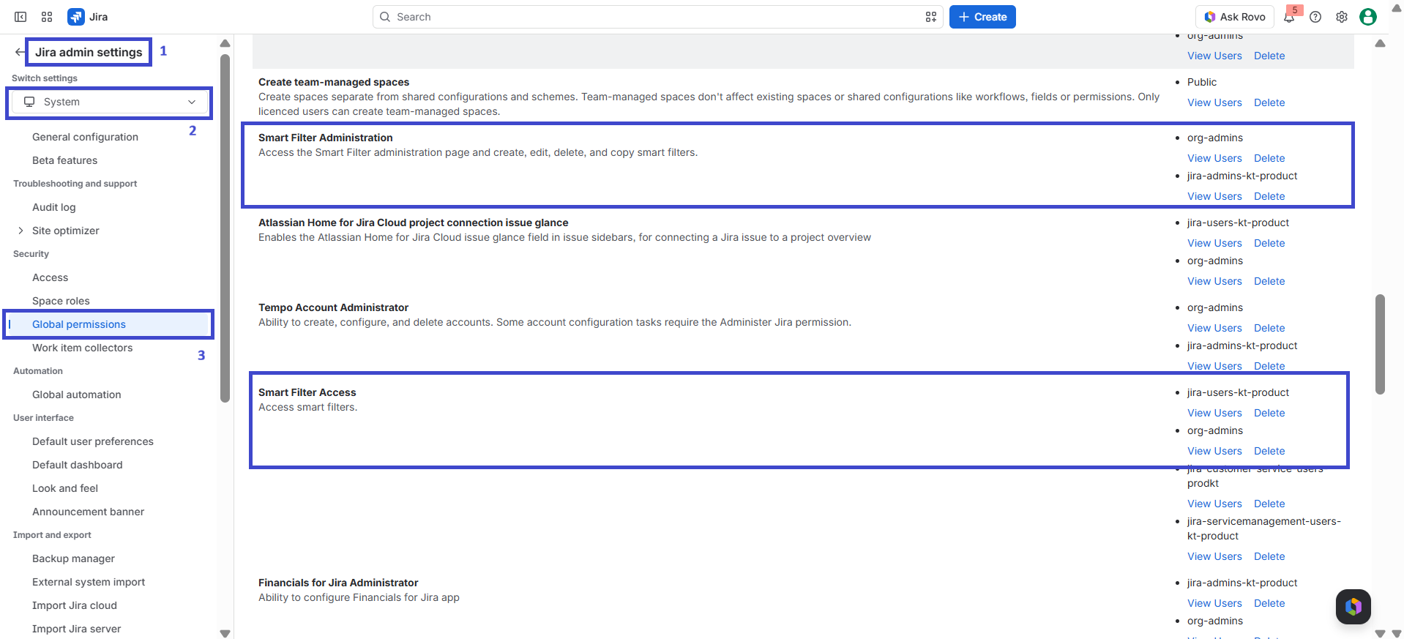The image size is (1404, 639).
Task: View Users for Public group
Action: (1214, 102)
